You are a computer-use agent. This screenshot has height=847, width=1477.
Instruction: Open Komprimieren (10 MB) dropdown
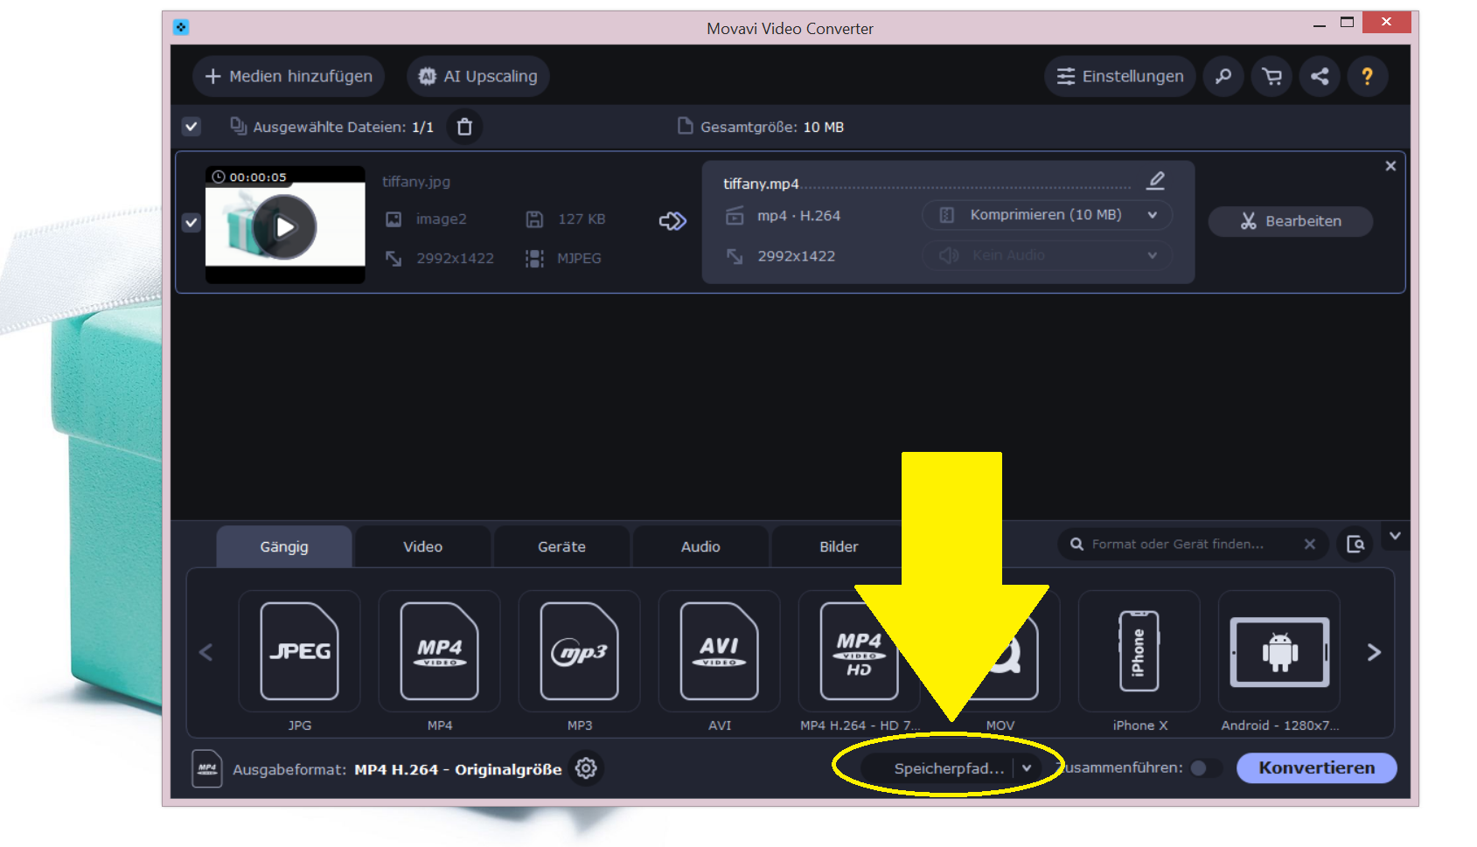coord(1048,215)
